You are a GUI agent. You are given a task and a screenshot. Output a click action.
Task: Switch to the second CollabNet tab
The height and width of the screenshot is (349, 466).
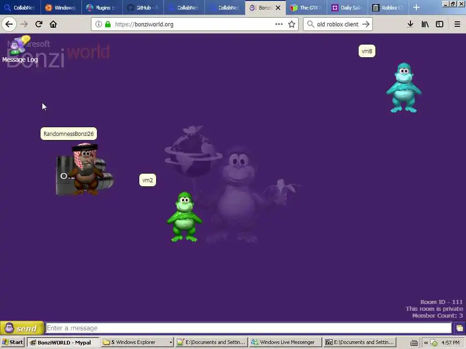click(184, 8)
